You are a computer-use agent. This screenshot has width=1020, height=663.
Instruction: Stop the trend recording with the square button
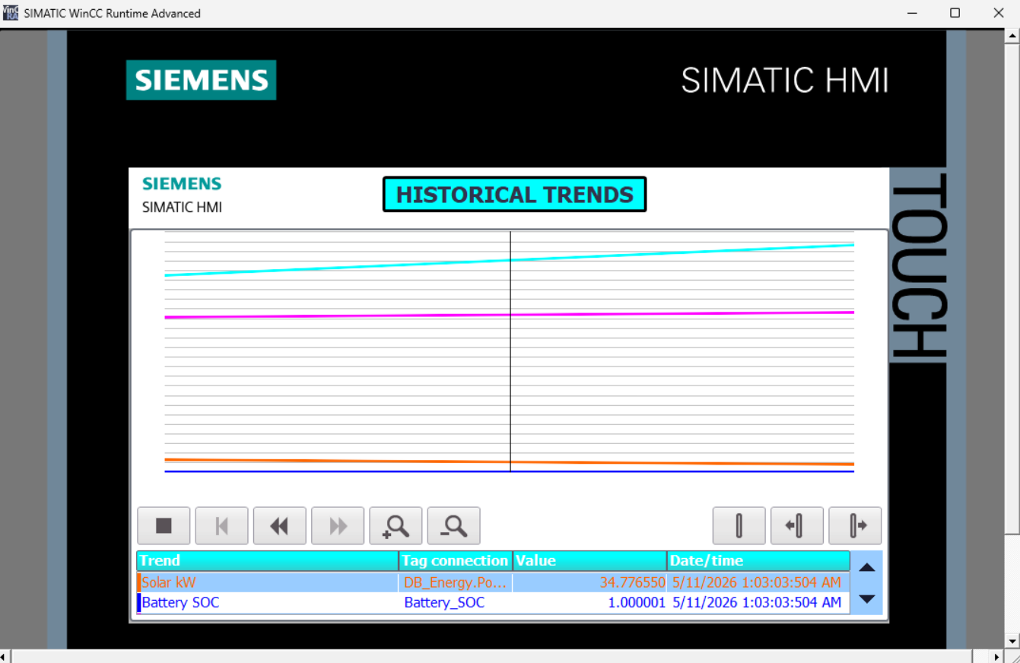click(x=164, y=525)
